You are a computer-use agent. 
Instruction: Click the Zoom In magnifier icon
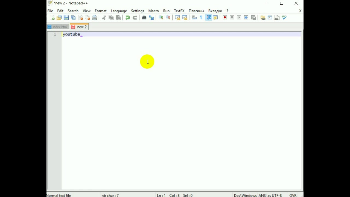(161, 18)
